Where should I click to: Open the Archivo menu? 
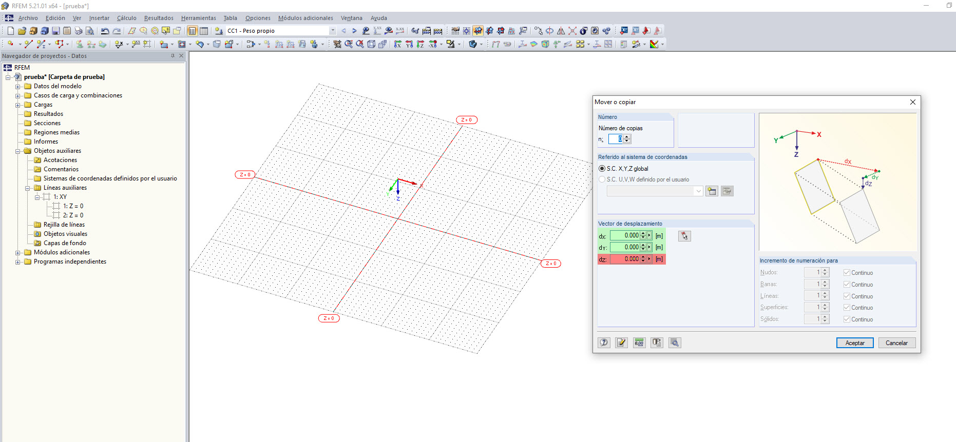(28, 18)
